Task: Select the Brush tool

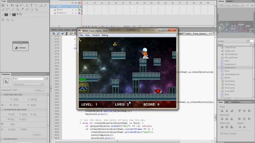Action: (3, 10)
